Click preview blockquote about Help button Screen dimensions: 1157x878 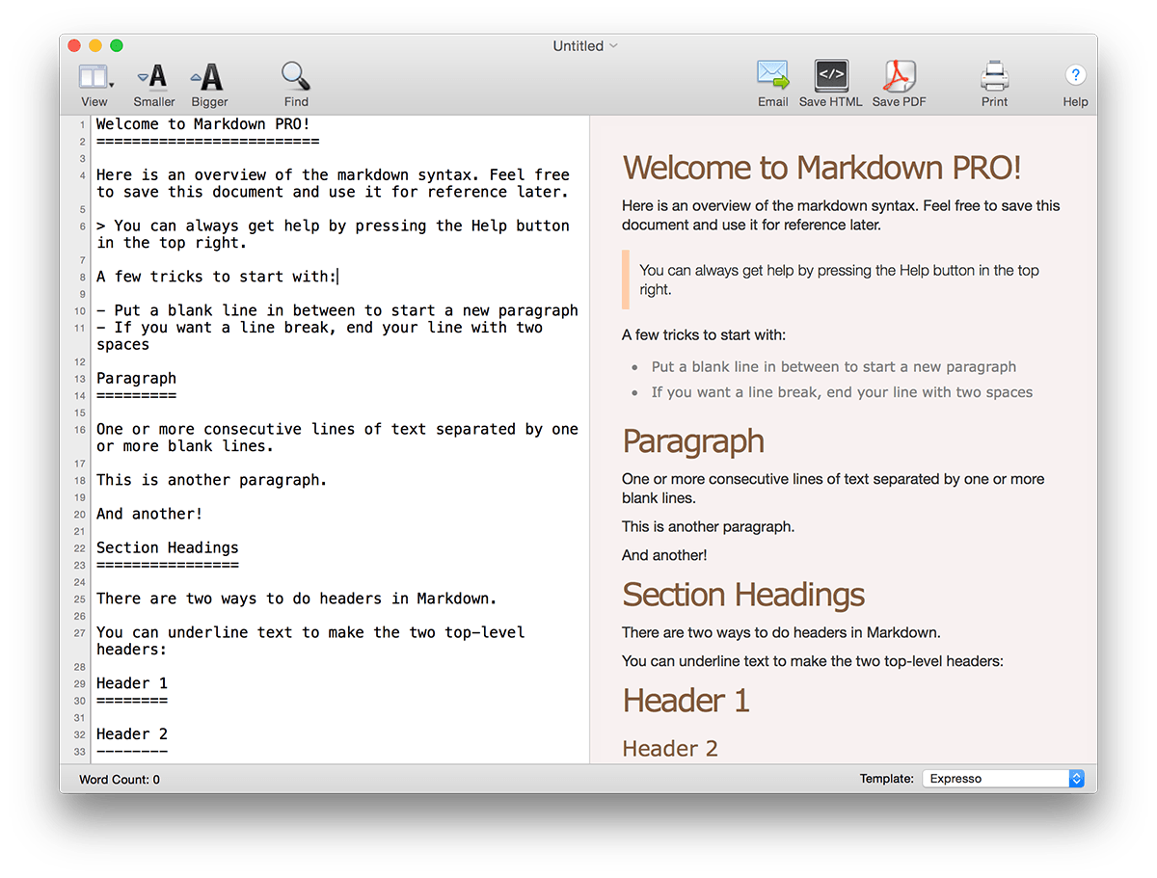click(839, 279)
